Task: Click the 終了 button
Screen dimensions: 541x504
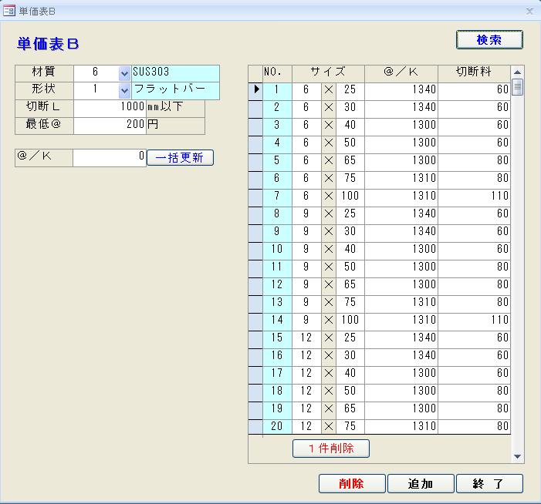Action: tap(489, 484)
